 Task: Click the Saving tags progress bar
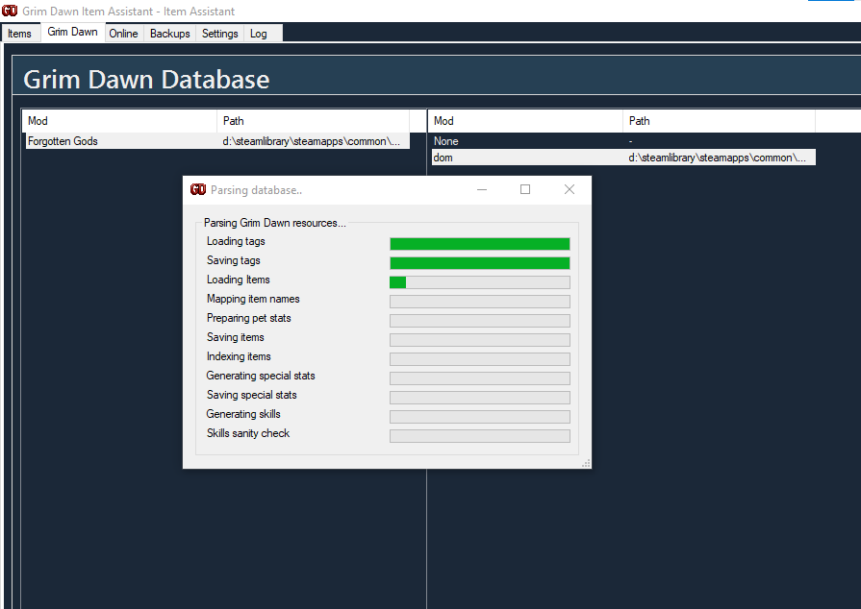(x=480, y=263)
